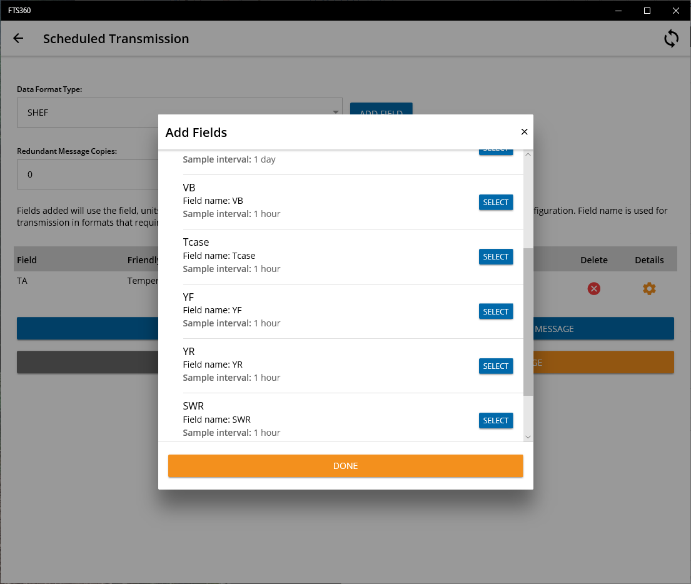Click the scroll down arrow in field list

(528, 437)
